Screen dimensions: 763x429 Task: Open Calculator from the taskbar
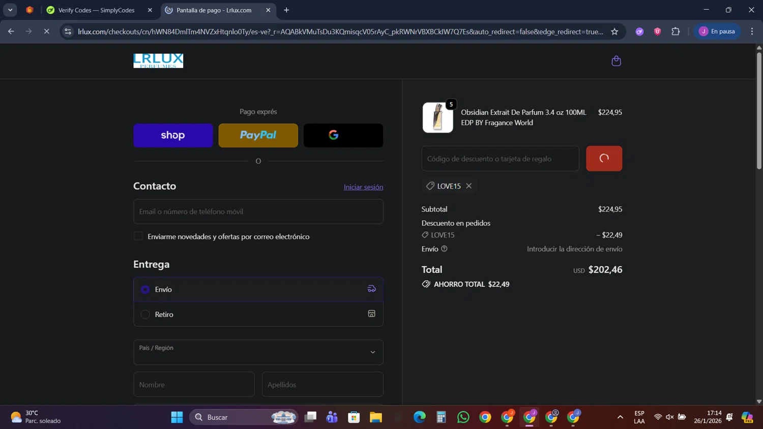pos(442,417)
